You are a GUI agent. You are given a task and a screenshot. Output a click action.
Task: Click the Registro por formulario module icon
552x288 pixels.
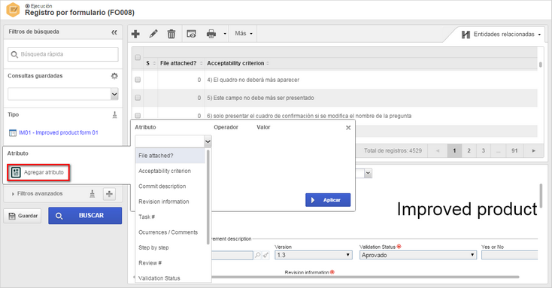pos(13,10)
